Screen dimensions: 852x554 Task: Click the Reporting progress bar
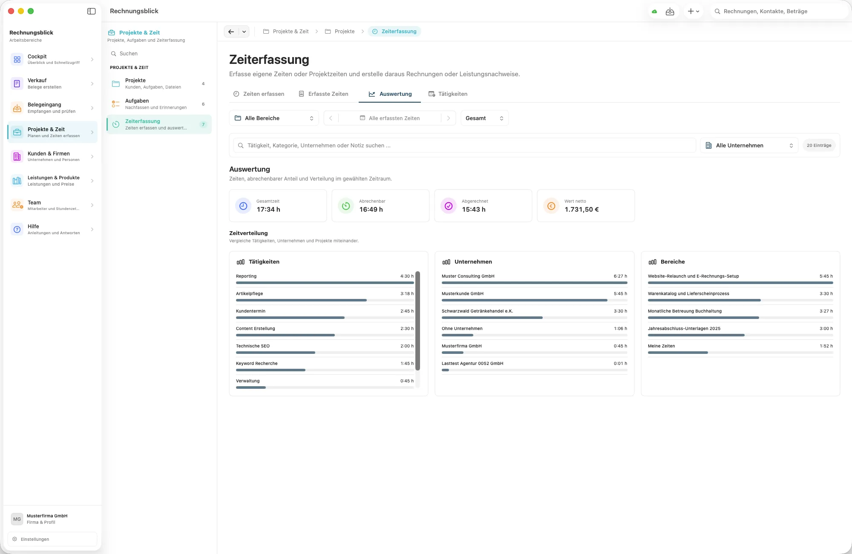point(325,283)
